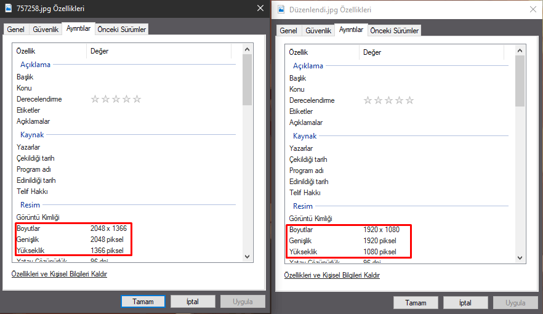Click İptal button in Düzenlendi.jpg window
The image size is (543, 314).
(x=465, y=303)
